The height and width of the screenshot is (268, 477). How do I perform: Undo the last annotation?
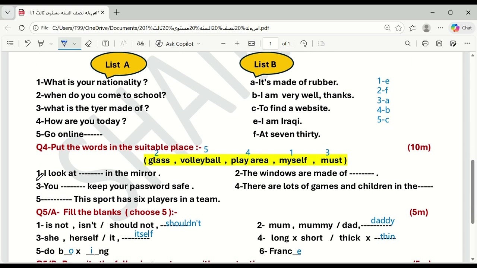[x=28, y=44]
